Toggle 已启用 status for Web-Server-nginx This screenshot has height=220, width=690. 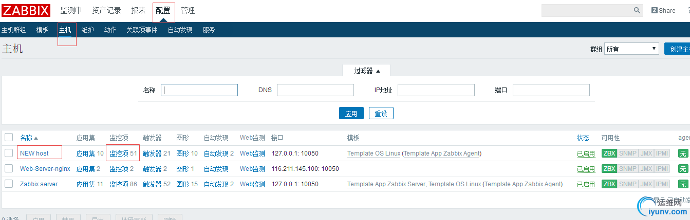click(x=586, y=169)
